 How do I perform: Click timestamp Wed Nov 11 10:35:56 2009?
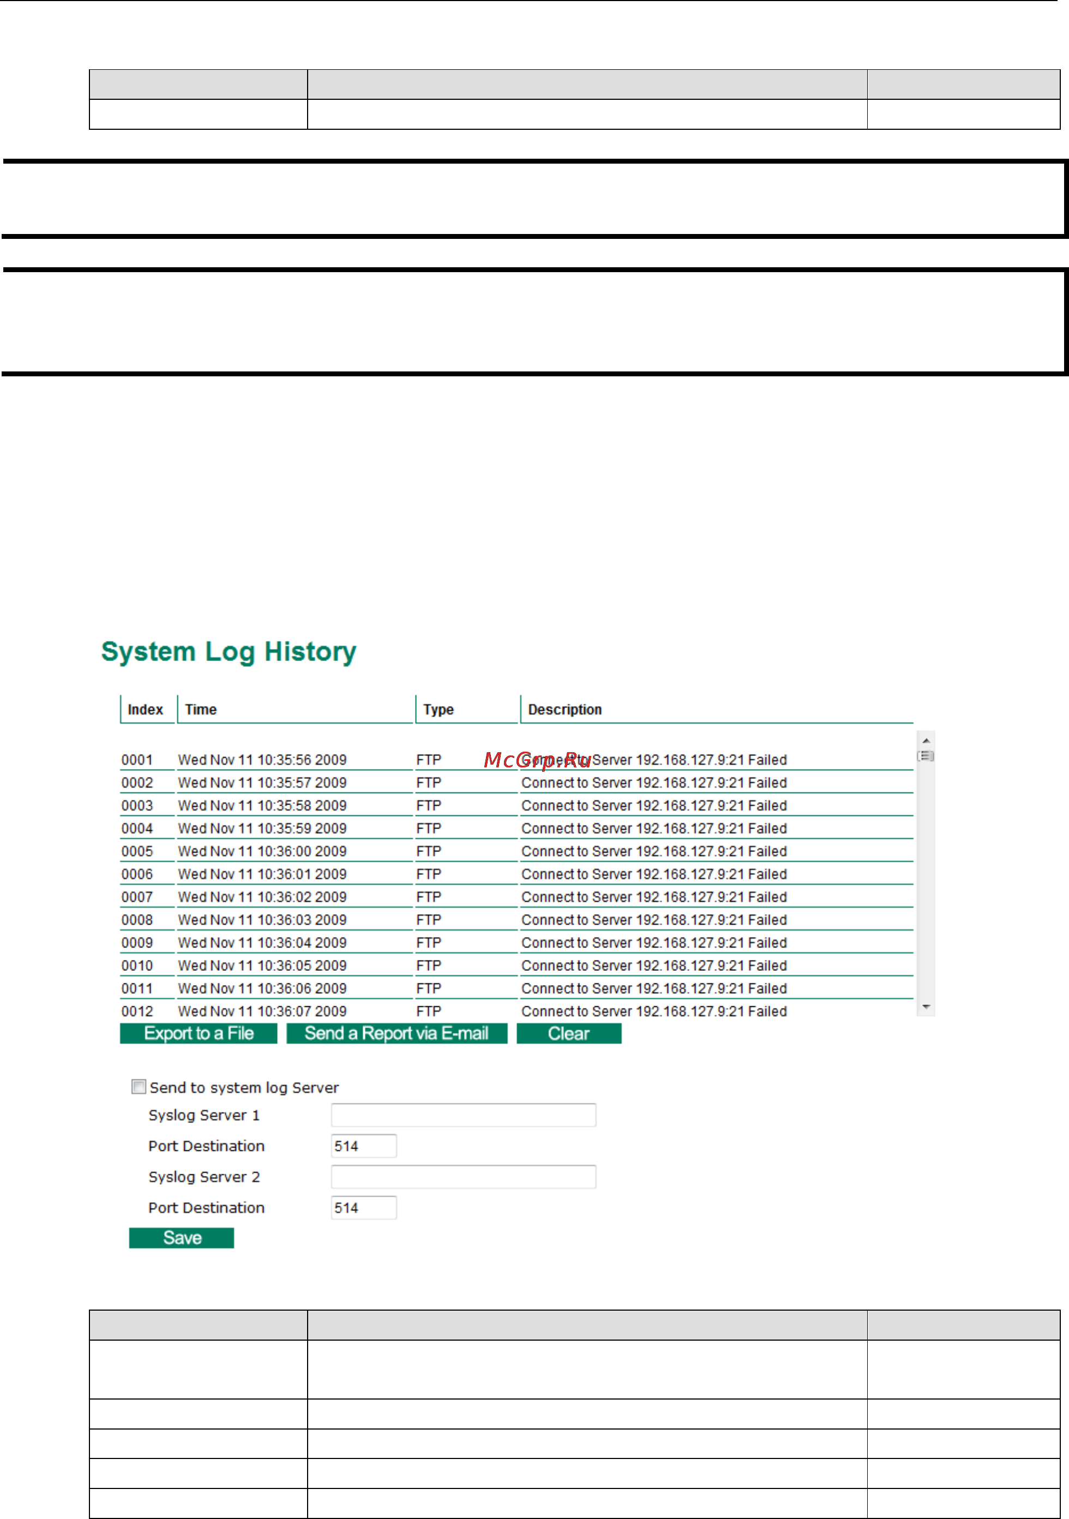pos(262,759)
